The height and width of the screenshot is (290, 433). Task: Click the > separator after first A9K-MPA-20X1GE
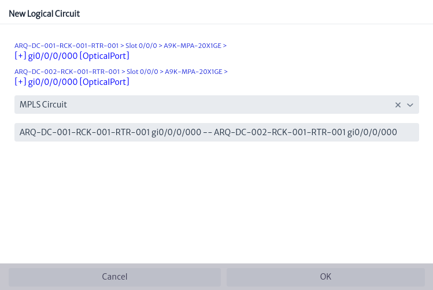[x=225, y=46]
